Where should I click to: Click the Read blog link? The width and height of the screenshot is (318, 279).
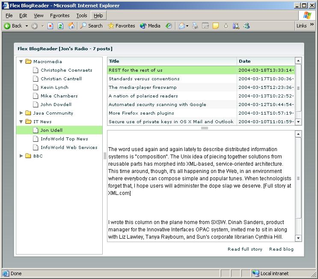(x=281, y=249)
